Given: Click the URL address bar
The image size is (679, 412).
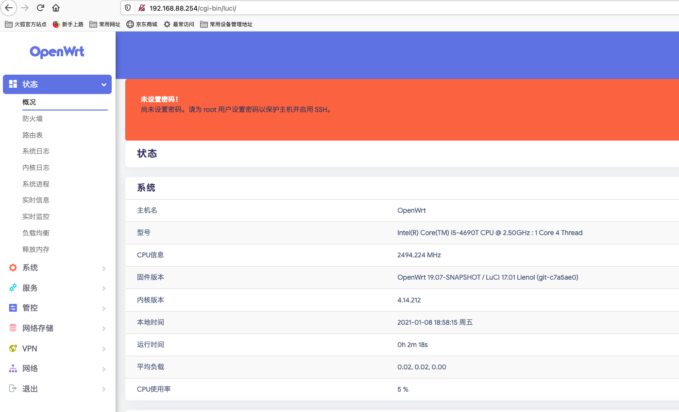Looking at the screenshot, I should click(x=400, y=8).
